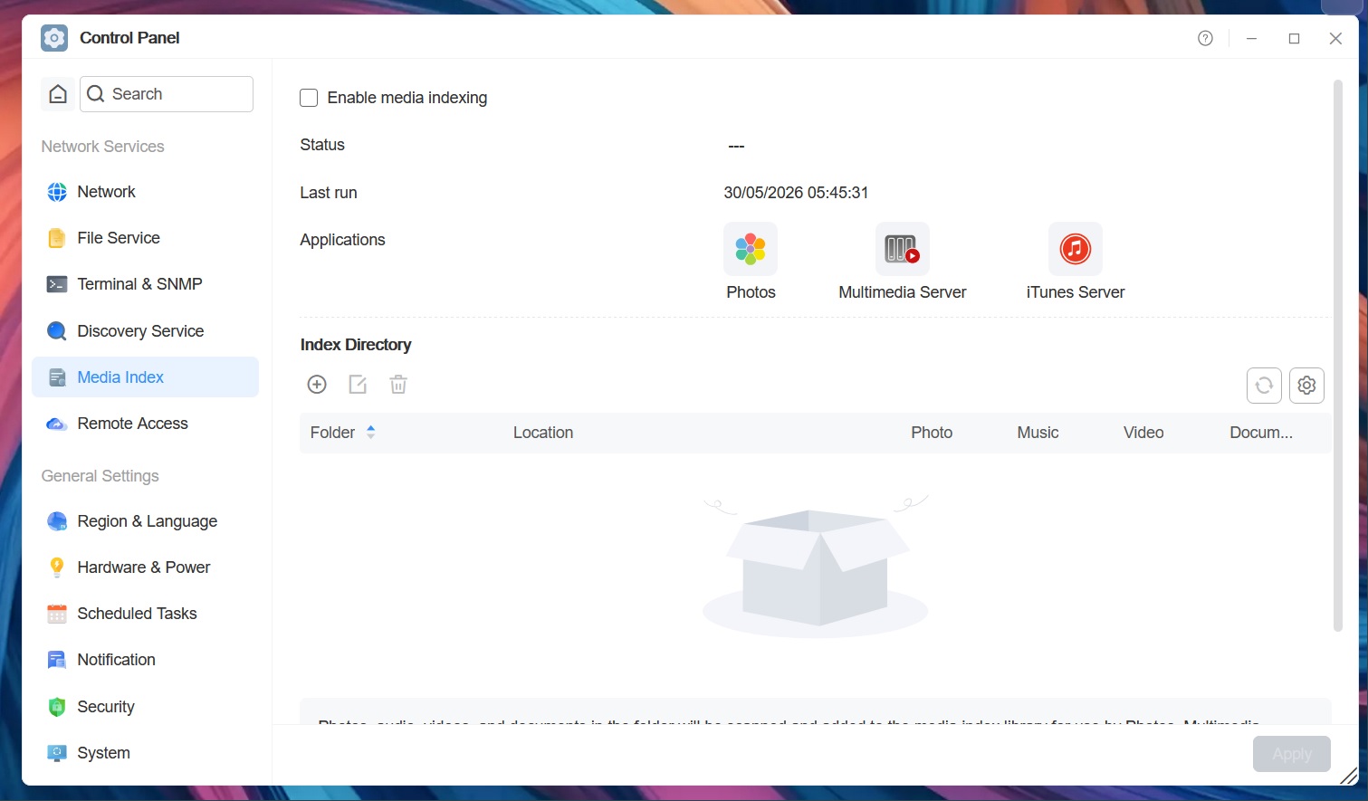Screen dimensions: 1368x801
Task: Click the vertical scrollbar in the content pane
Action: 1338,356
